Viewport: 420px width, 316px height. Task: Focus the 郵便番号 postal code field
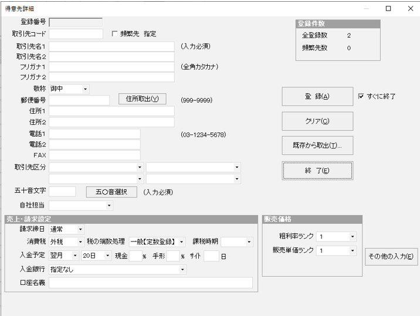[x=79, y=100]
